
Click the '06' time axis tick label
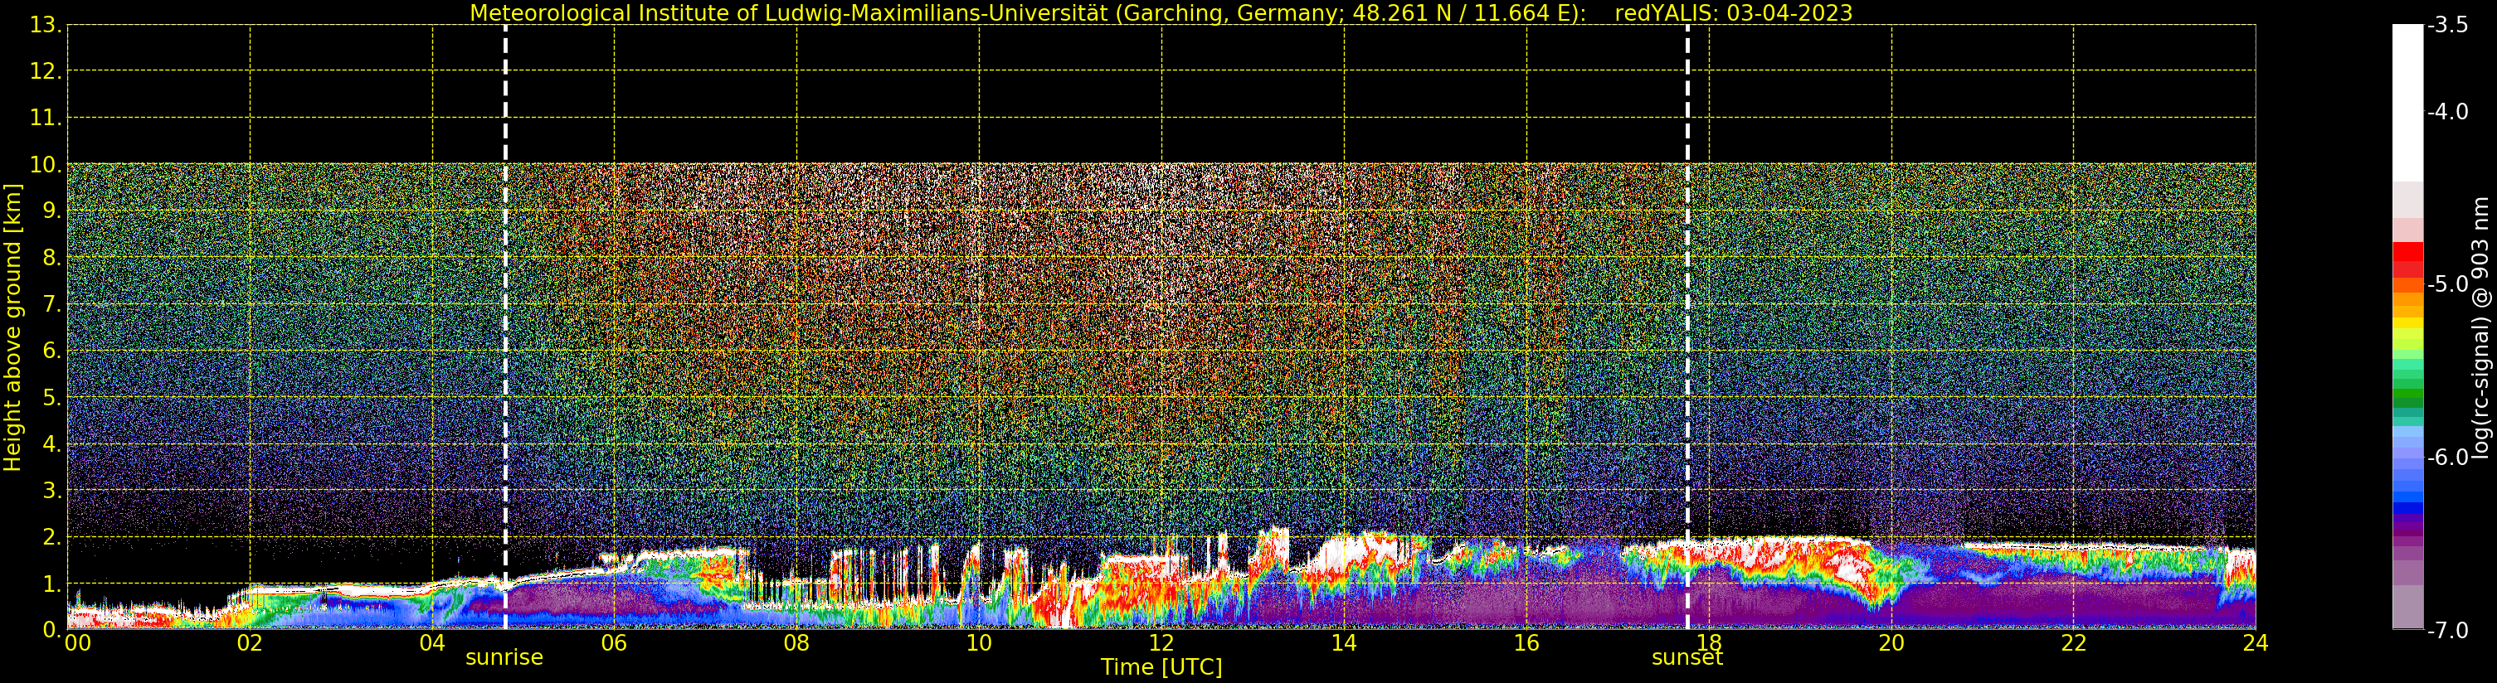(614, 642)
